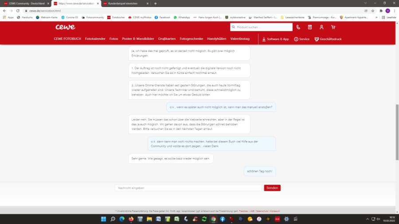Viewport: 399px width, 224px height.
Task: Open WhatsApp bookmark
Action: pyautogui.click(x=182, y=17)
